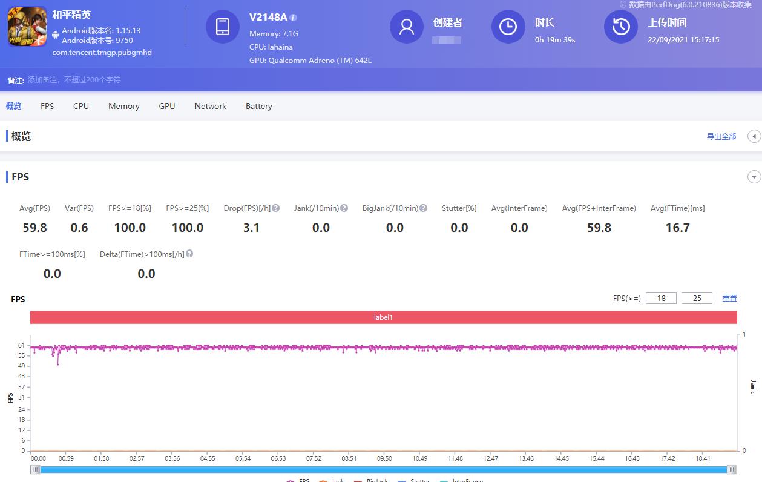Click the device phone icon
This screenshot has height=482, width=762.
coord(223,27)
